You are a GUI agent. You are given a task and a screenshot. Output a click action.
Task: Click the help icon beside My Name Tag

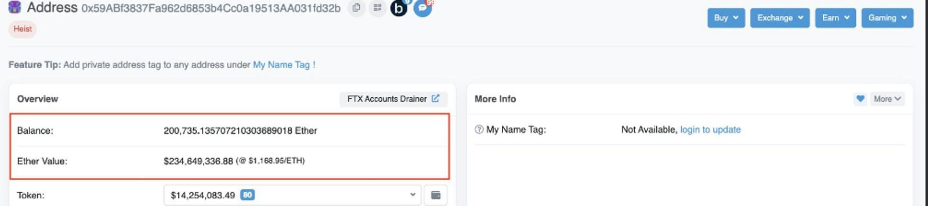pos(479,129)
